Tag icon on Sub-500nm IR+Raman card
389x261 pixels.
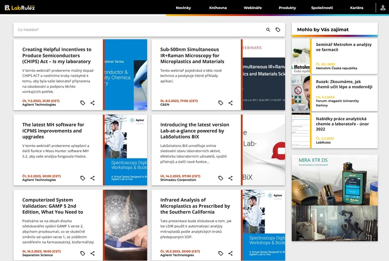click(x=221, y=103)
